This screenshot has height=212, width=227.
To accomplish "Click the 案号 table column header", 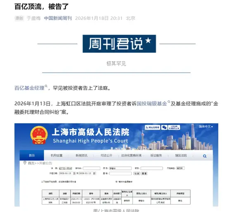I will tap(91, 193).
